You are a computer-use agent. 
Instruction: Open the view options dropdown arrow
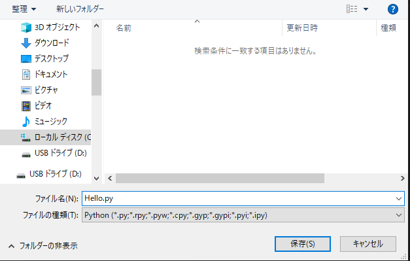click(366, 9)
